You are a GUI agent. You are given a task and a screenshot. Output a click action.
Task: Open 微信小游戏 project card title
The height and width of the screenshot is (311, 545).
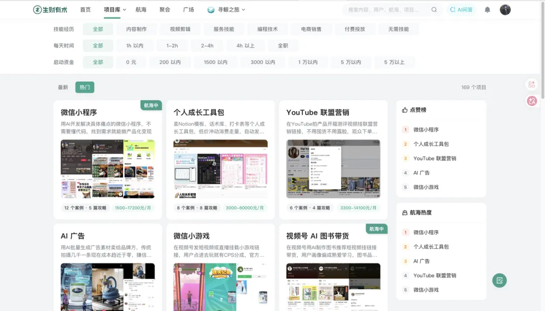[x=192, y=236]
